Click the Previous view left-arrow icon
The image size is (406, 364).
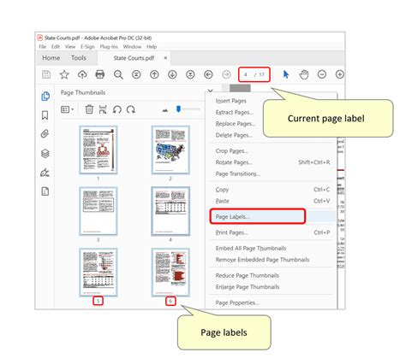tap(208, 74)
